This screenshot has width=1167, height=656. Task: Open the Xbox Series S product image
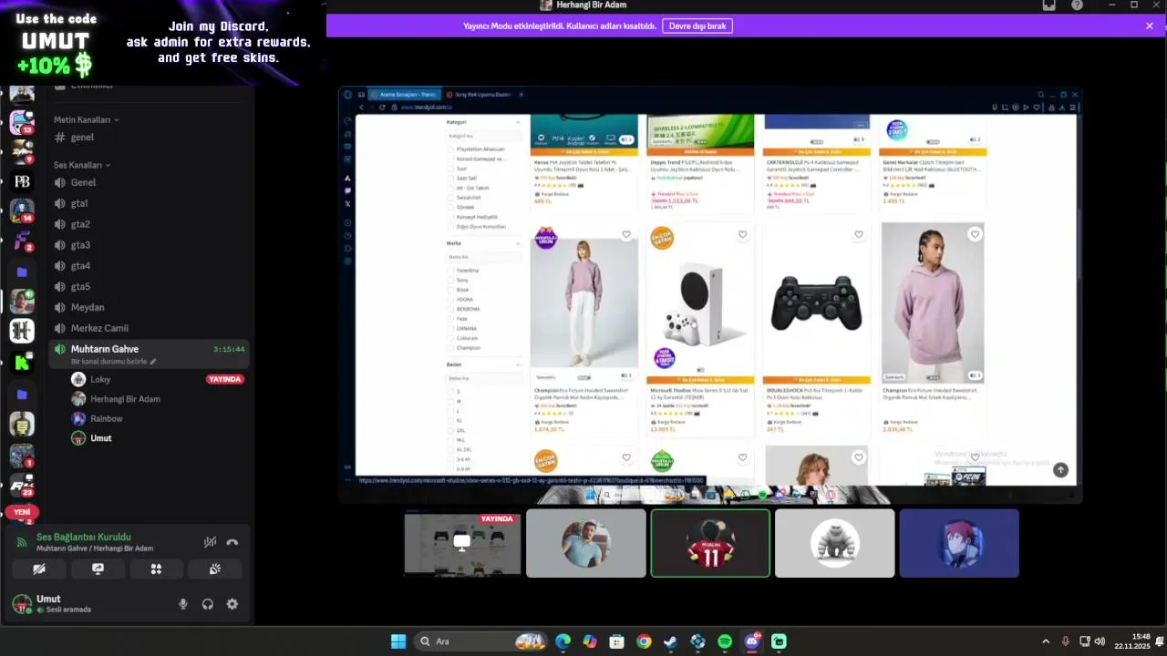[x=700, y=303]
